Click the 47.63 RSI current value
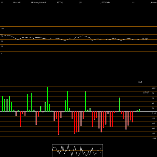 coord(144,39)
